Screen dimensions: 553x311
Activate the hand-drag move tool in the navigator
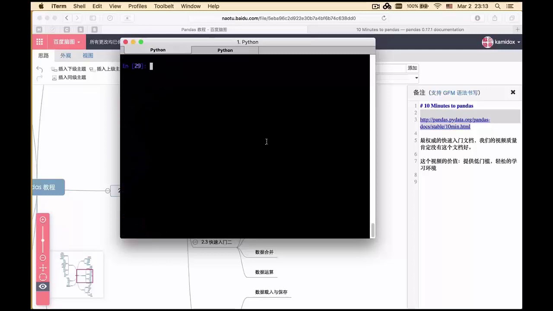(43, 268)
